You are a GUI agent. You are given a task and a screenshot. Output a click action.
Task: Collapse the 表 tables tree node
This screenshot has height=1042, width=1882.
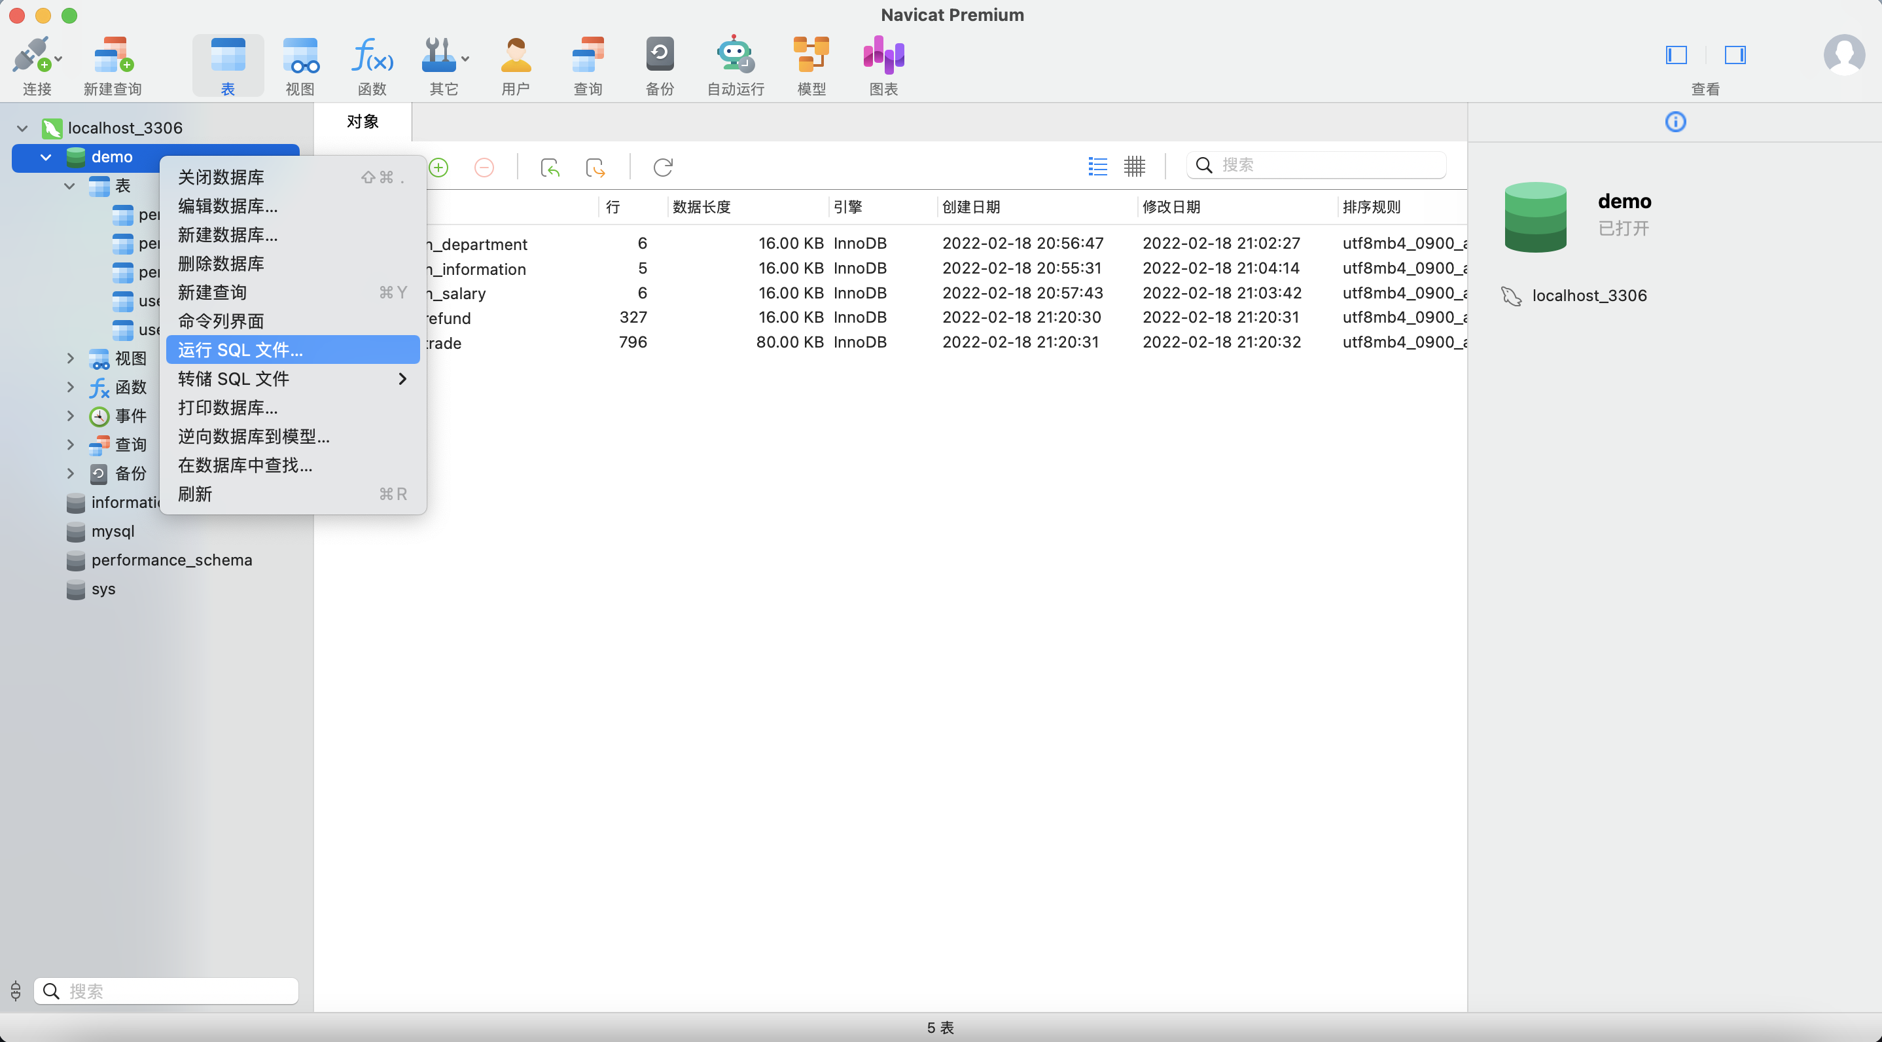(69, 186)
